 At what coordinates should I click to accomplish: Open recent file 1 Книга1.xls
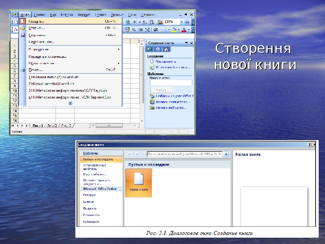70,77
